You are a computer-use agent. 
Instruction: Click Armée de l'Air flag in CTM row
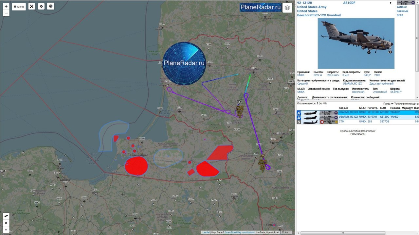[329, 122]
